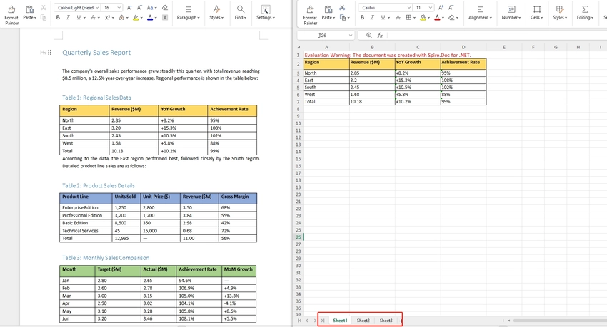Toggle Strikethrough in the spreadsheet toolbar
Viewport: 607px width, 327px height.
coord(398,17)
